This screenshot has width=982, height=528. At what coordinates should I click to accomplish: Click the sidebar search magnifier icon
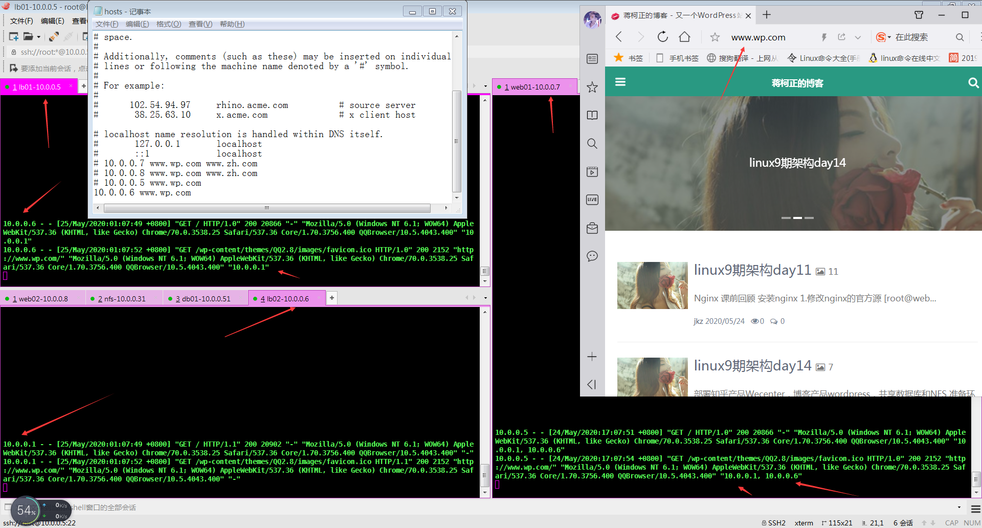[x=592, y=144]
